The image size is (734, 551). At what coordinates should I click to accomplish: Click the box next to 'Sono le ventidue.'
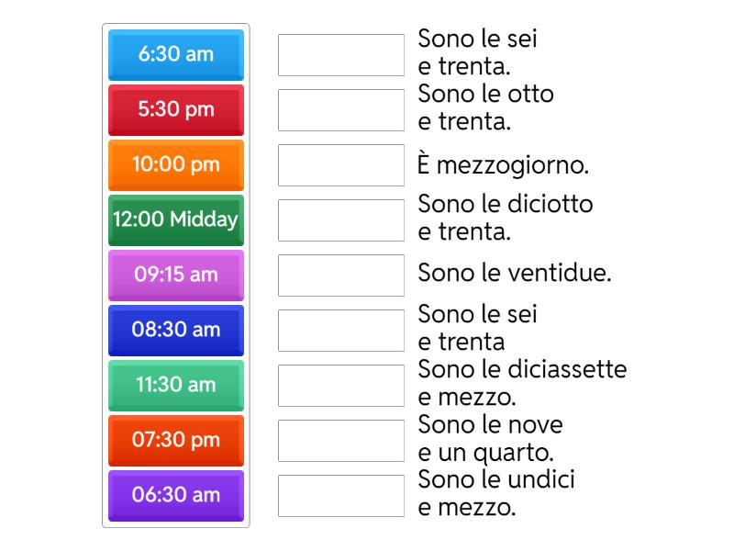click(x=340, y=275)
